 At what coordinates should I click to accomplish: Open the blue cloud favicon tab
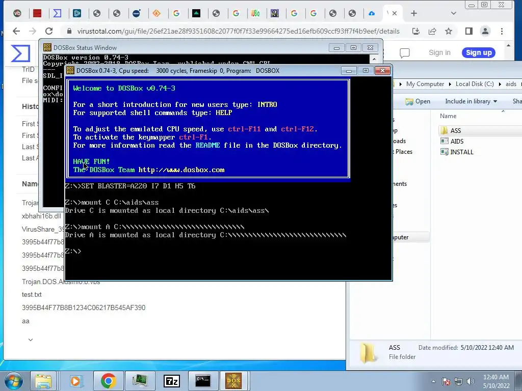click(372, 13)
